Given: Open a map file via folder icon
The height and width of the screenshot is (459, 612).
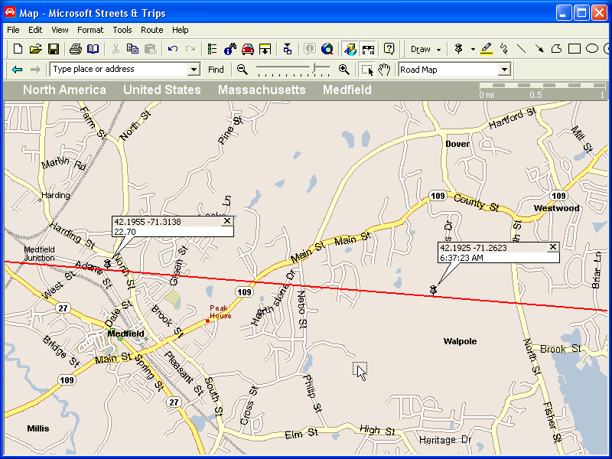Looking at the screenshot, I should [x=35, y=49].
